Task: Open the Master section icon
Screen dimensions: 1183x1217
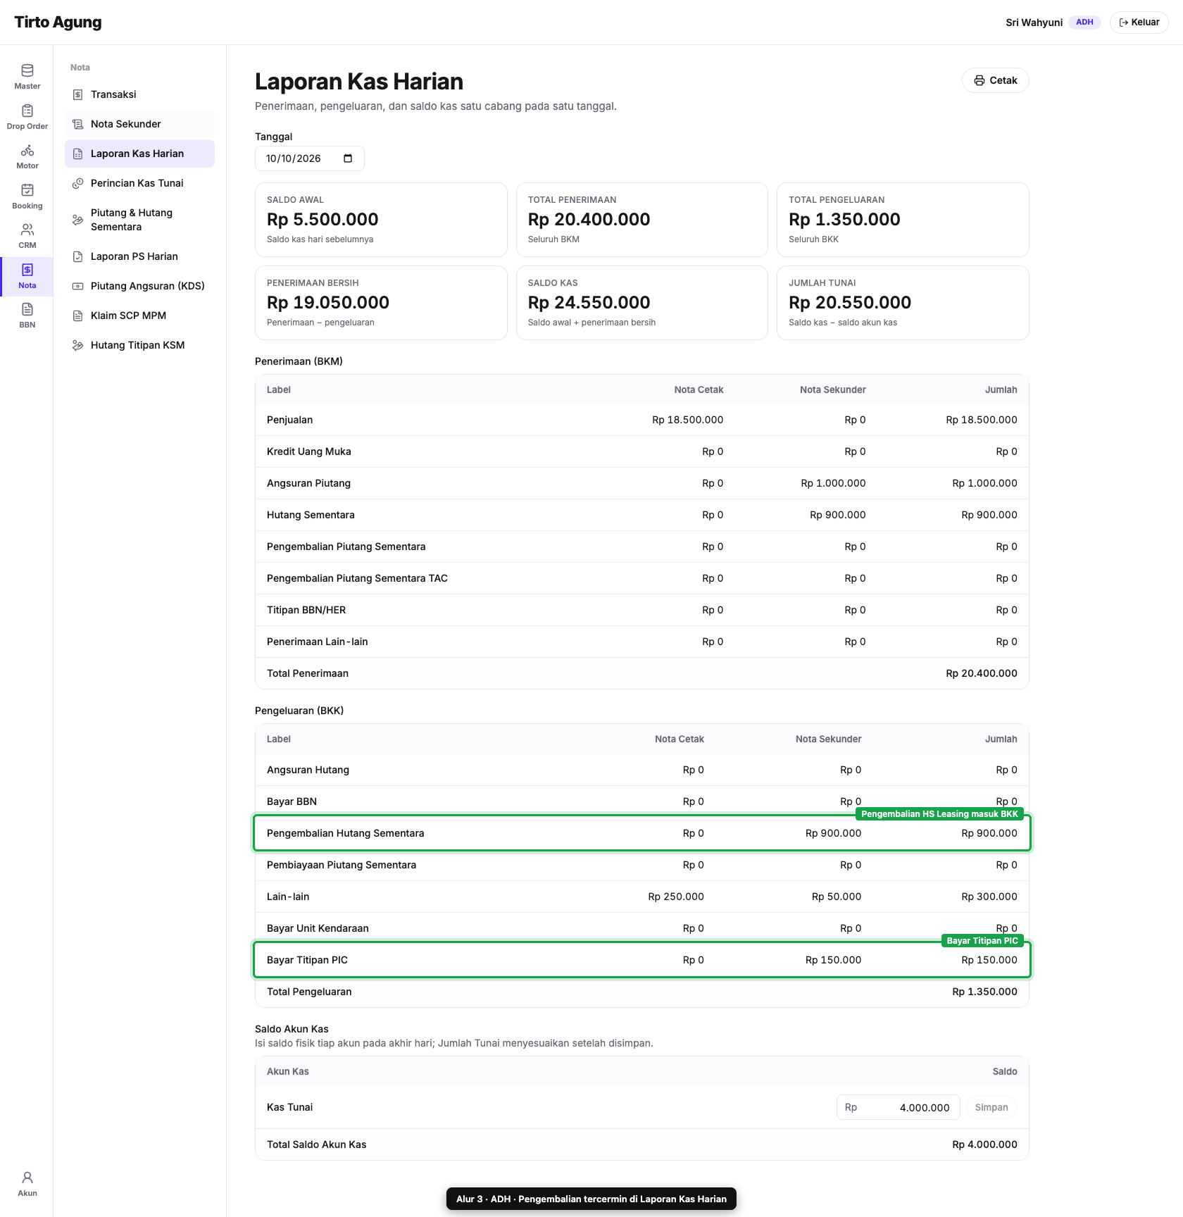Action: coord(27,70)
